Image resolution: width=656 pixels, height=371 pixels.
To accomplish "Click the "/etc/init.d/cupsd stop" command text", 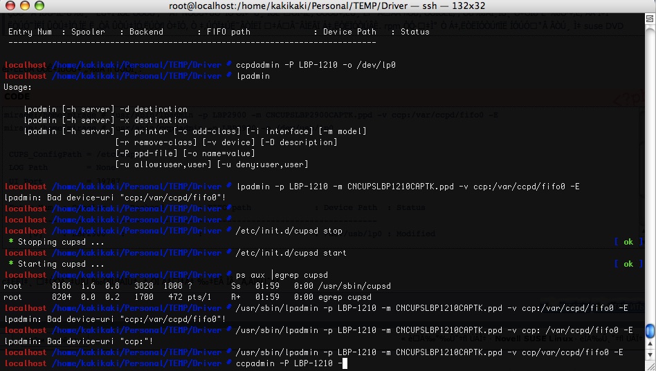I will click(289, 231).
